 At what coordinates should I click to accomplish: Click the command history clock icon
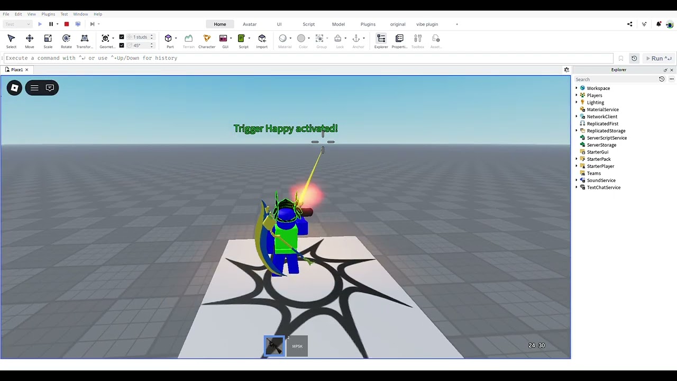[634, 58]
